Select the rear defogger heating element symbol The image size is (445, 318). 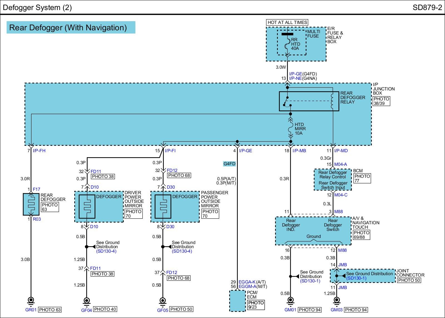31,204
